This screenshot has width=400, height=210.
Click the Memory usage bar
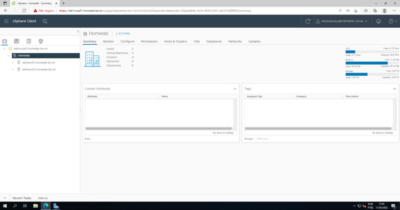(372, 63)
